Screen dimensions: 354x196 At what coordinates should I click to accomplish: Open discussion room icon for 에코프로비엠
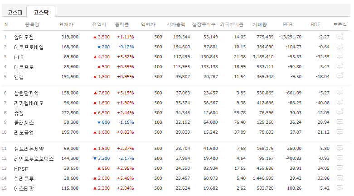click(x=340, y=47)
